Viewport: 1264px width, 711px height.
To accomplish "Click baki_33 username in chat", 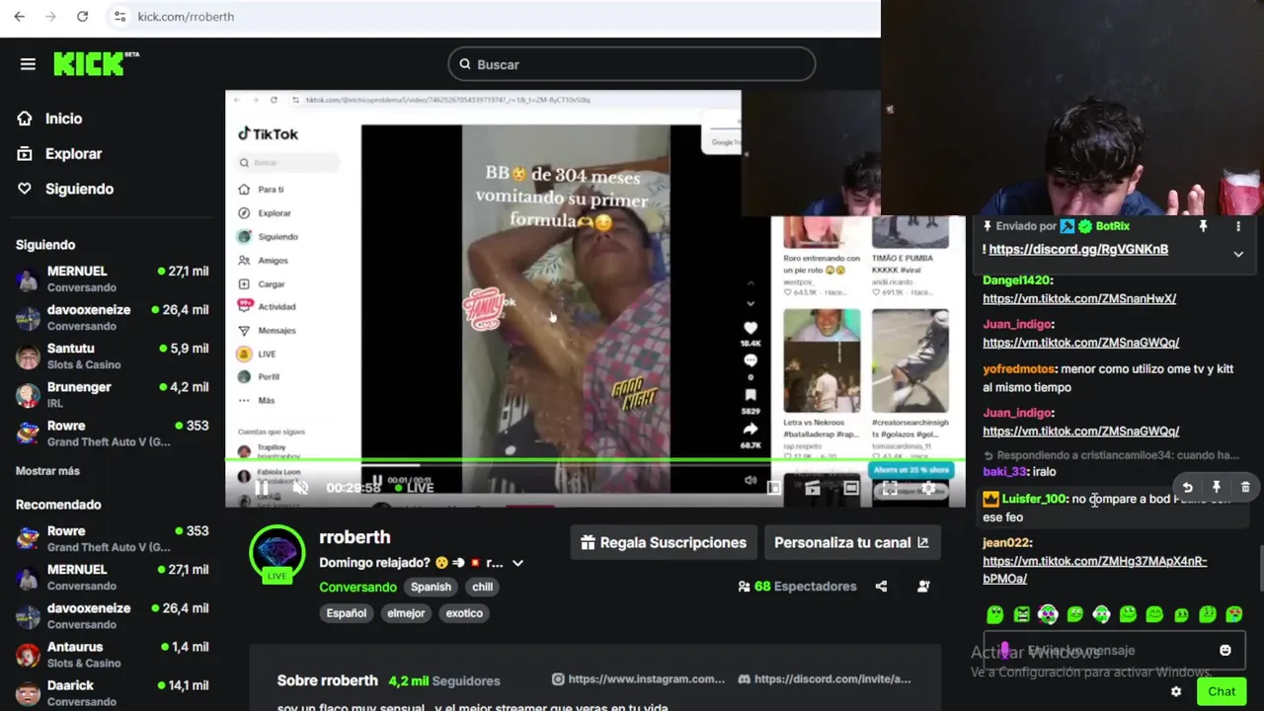I will point(1005,472).
